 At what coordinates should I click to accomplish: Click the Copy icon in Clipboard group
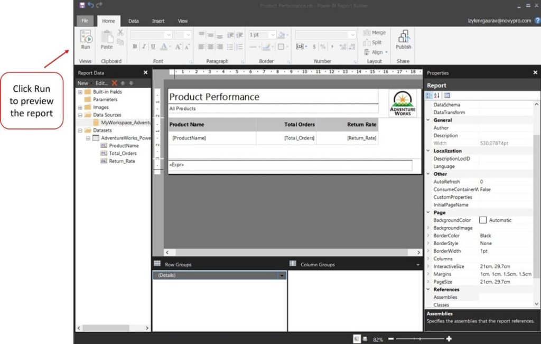[x=120, y=42]
